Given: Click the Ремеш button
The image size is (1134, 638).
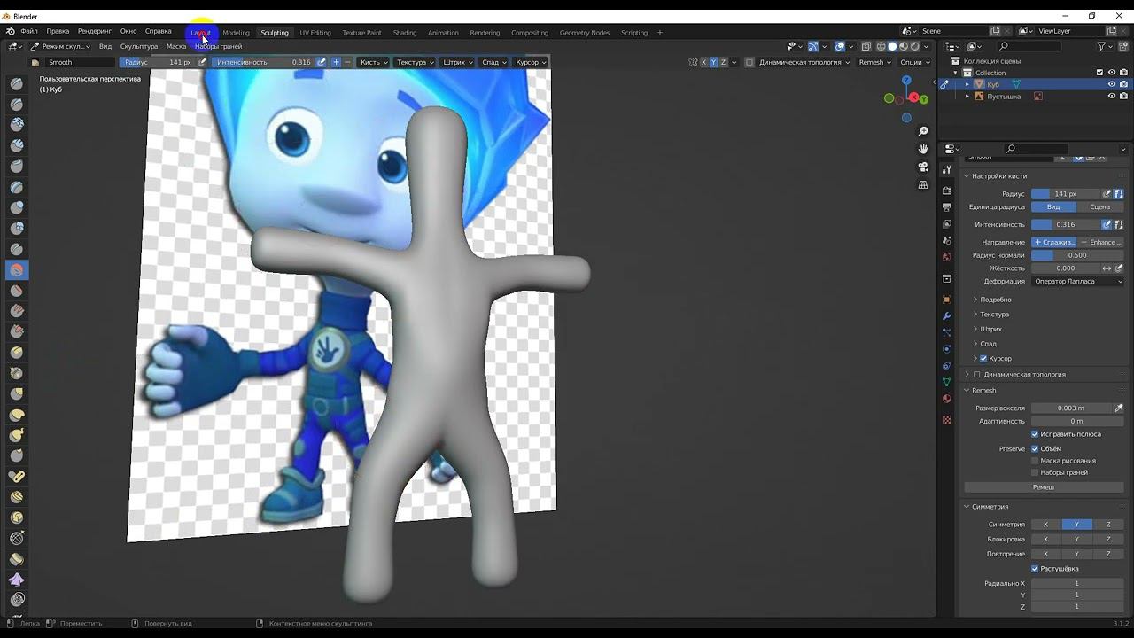Looking at the screenshot, I should 1044,487.
